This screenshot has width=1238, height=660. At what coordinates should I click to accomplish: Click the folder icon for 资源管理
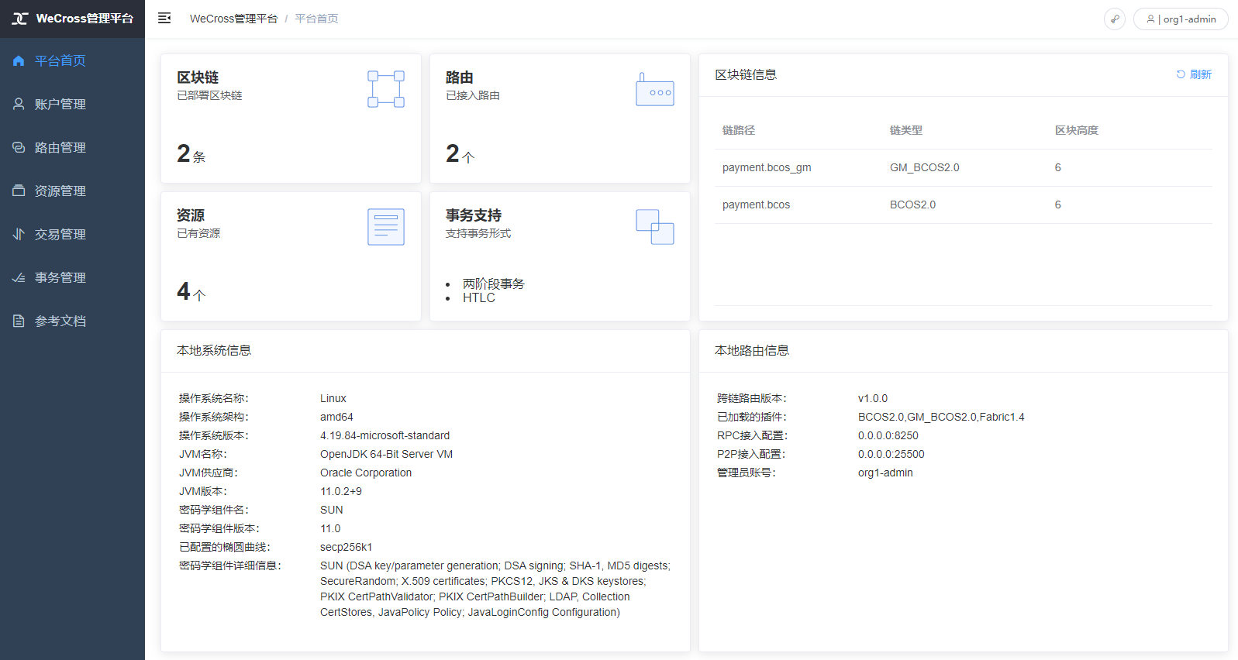click(x=19, y=191)
